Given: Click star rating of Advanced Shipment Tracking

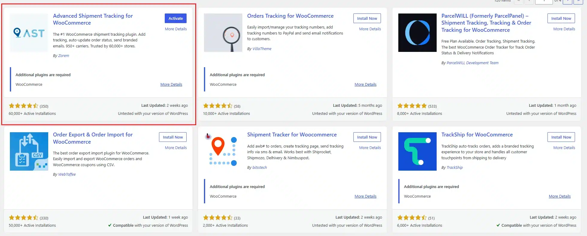Looking at the screenshot, I should coord(24,106).
